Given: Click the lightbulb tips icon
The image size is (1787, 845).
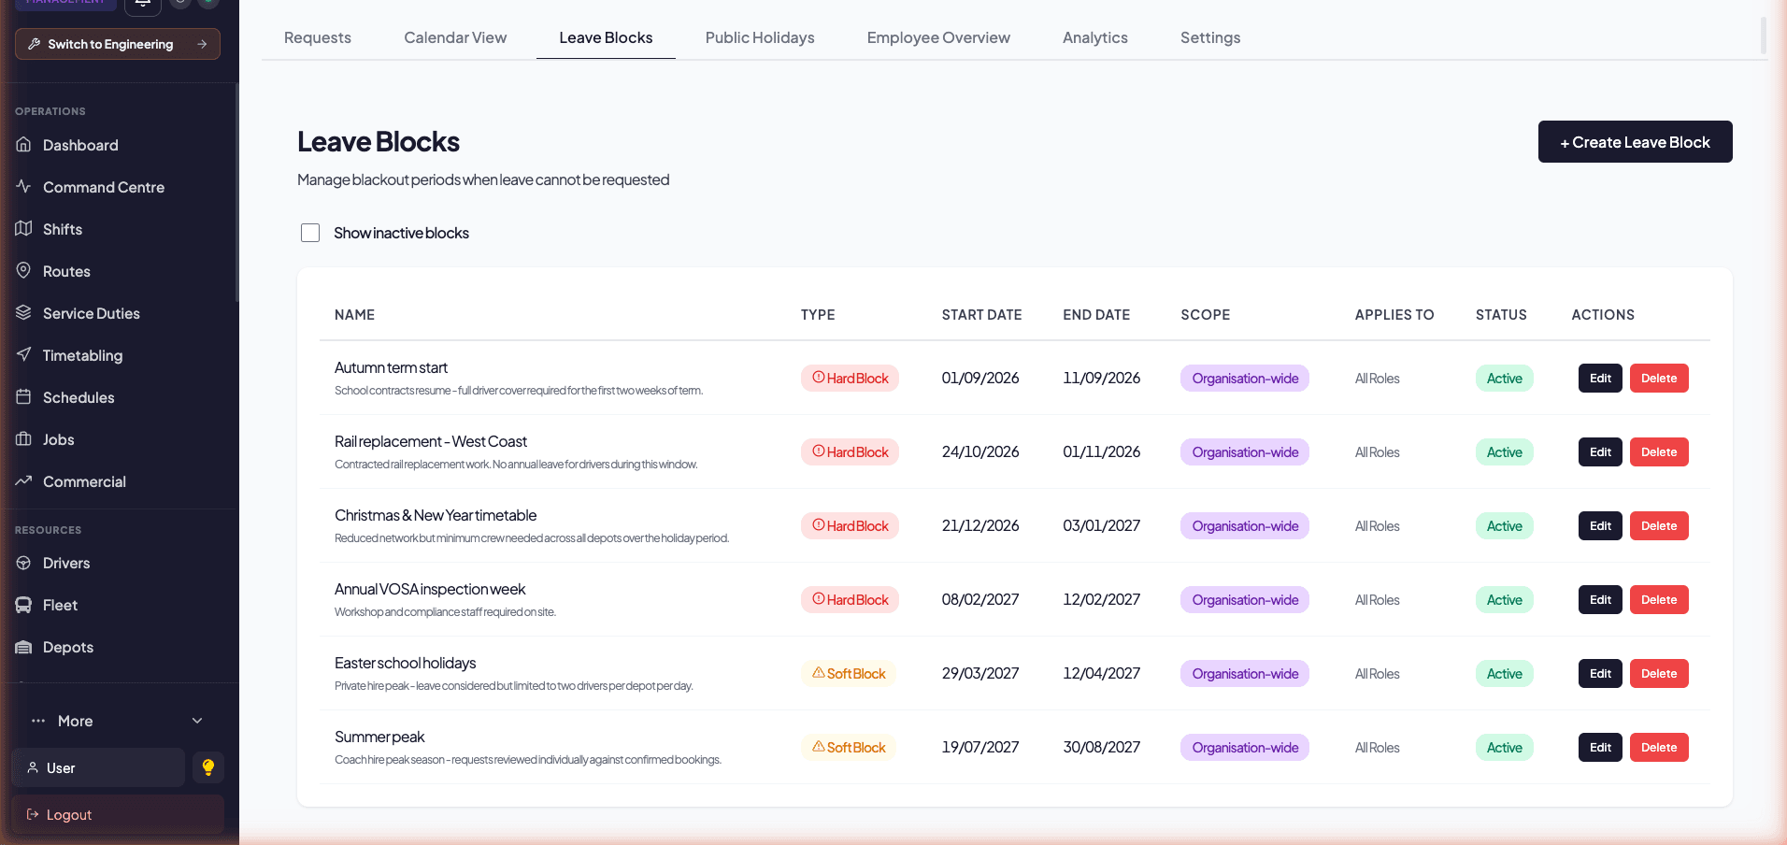Looking at the screenshot, I should pos(208,767).
